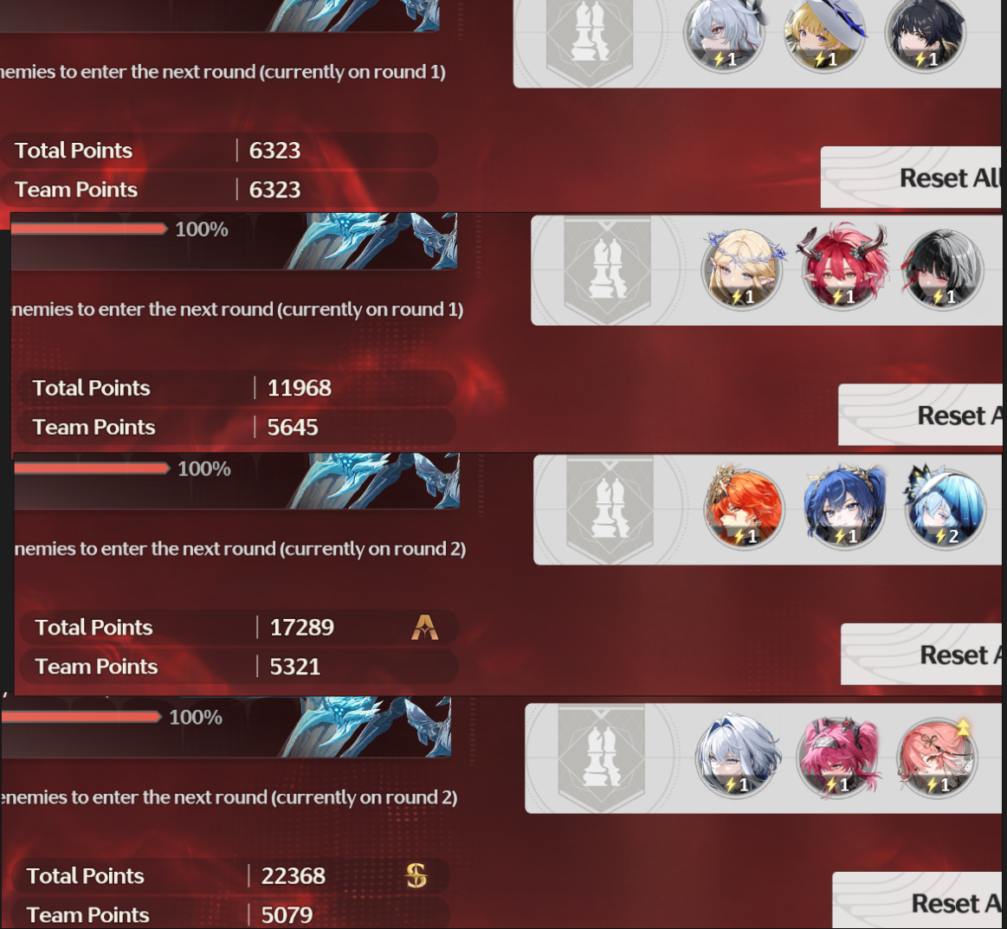Click Reset button beside 17289 total points

[x=921, y=655]
